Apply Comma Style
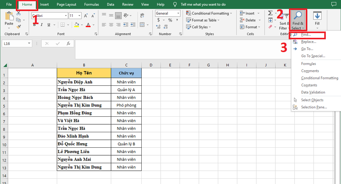Viewport: 341px width, 184px height. (177, 20)
